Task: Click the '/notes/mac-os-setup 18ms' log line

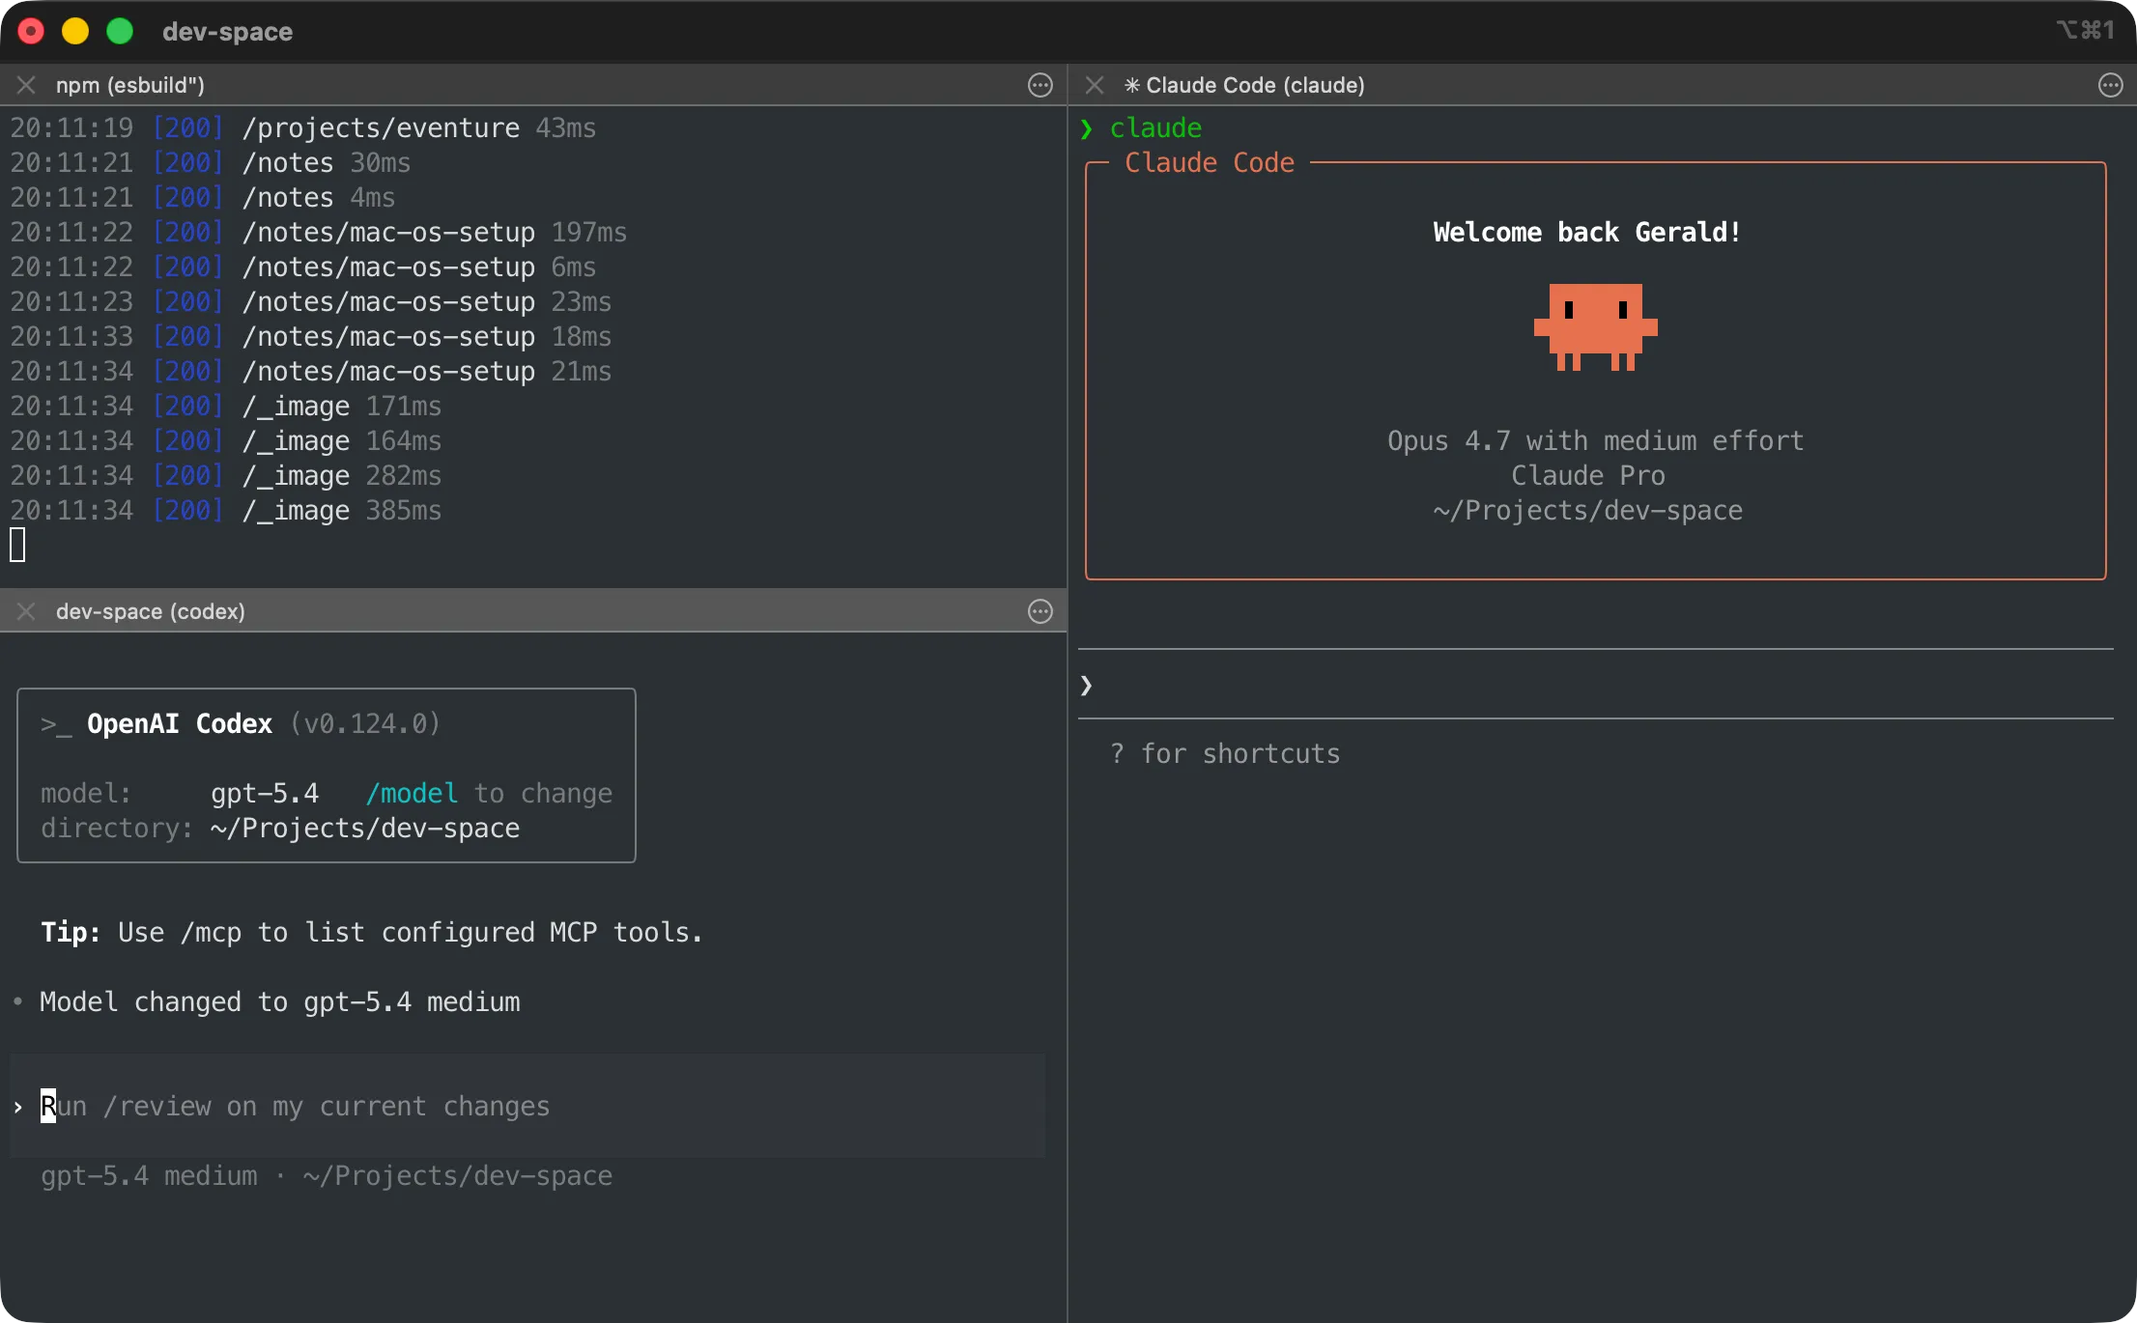Action: 311,336
